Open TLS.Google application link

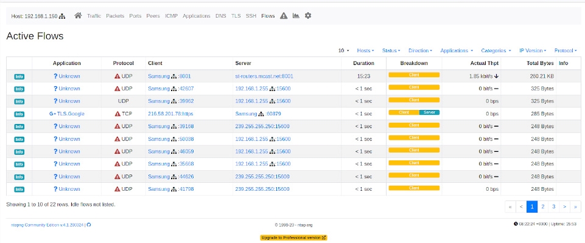pyautogui.click(x=71, y=114)
